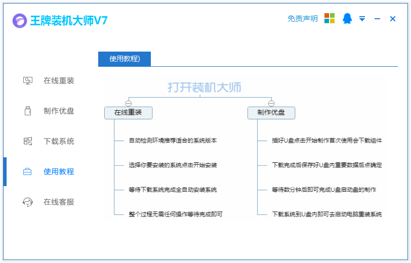Select 使用教程 in the sidebar

click(x=59, y=171)
